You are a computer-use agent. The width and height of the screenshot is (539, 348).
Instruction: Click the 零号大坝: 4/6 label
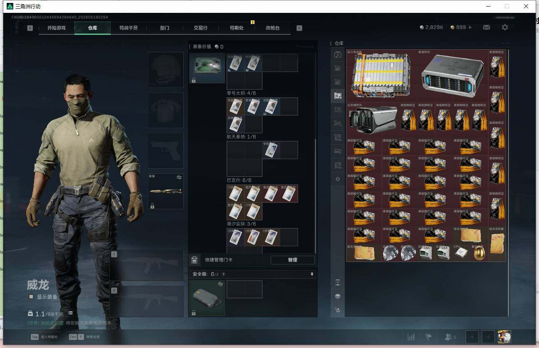click(x=241, y=93)
